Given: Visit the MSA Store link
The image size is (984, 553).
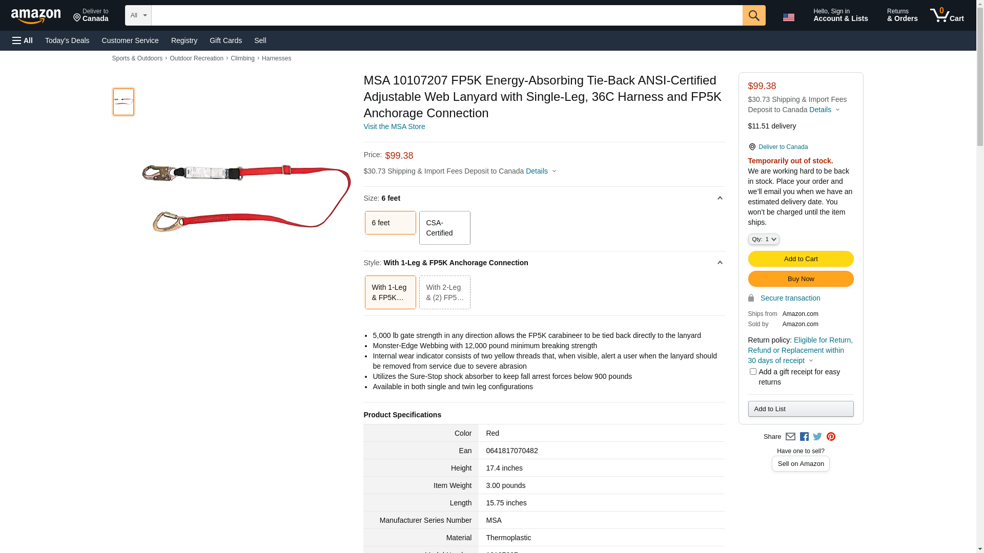Looking at the screenshot, I should [x=394, y=126].
